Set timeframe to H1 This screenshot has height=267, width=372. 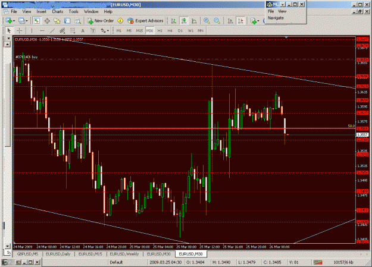[x=160, y=31]
